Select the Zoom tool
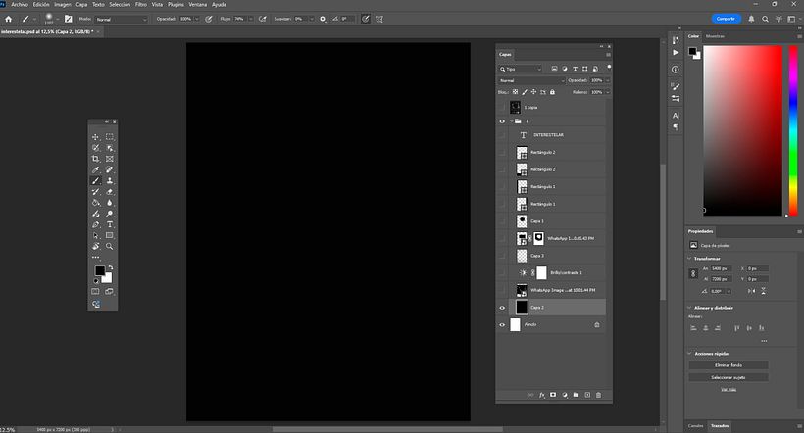 (109, 247)
